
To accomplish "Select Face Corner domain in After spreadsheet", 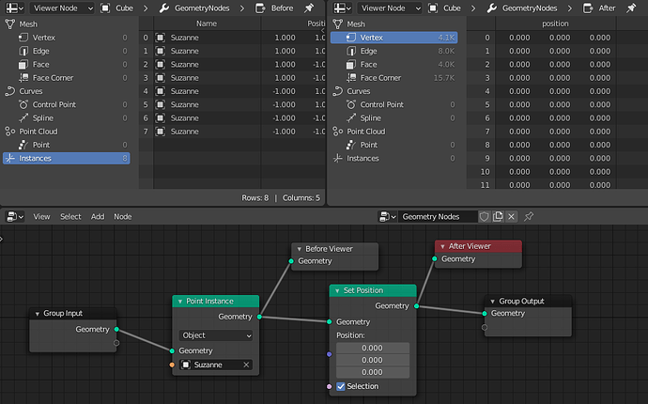I will (x=393, y=78).
